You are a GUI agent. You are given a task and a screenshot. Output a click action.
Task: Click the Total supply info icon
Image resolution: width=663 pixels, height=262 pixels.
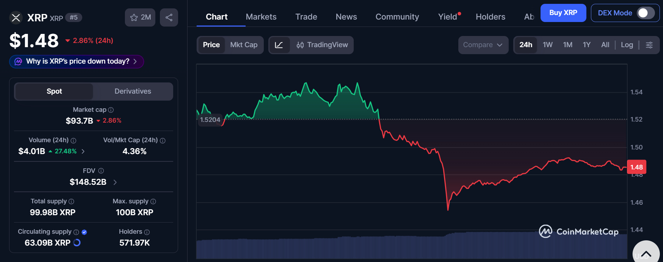[71, 202]
